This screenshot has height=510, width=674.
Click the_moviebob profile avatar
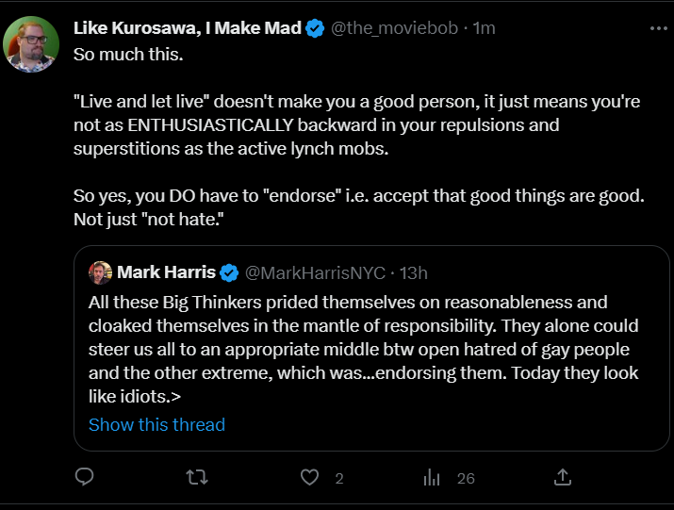pyautogui.click(x=31, y=44)
